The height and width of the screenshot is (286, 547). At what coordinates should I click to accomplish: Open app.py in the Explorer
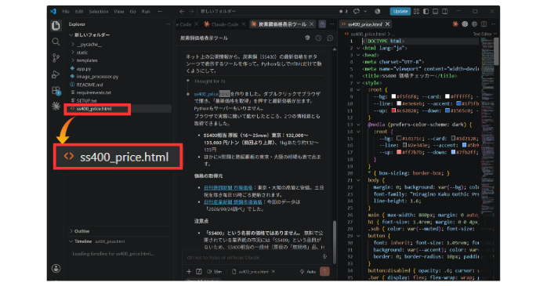(x=84, y=69)
